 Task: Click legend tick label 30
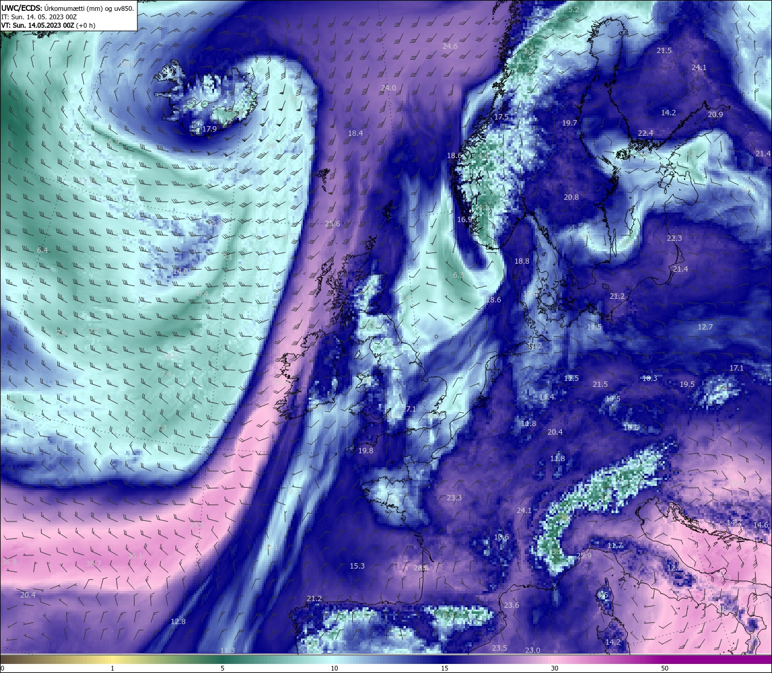point(554,668)
